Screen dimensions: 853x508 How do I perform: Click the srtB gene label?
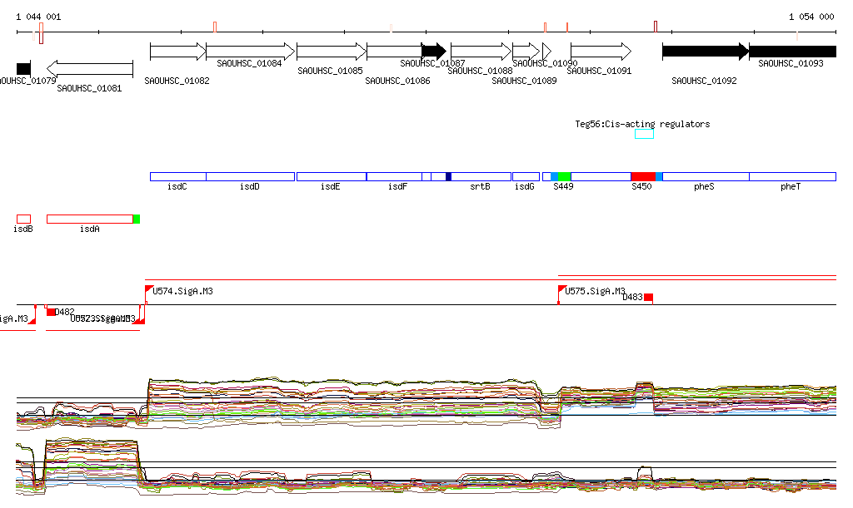[480, 187]
